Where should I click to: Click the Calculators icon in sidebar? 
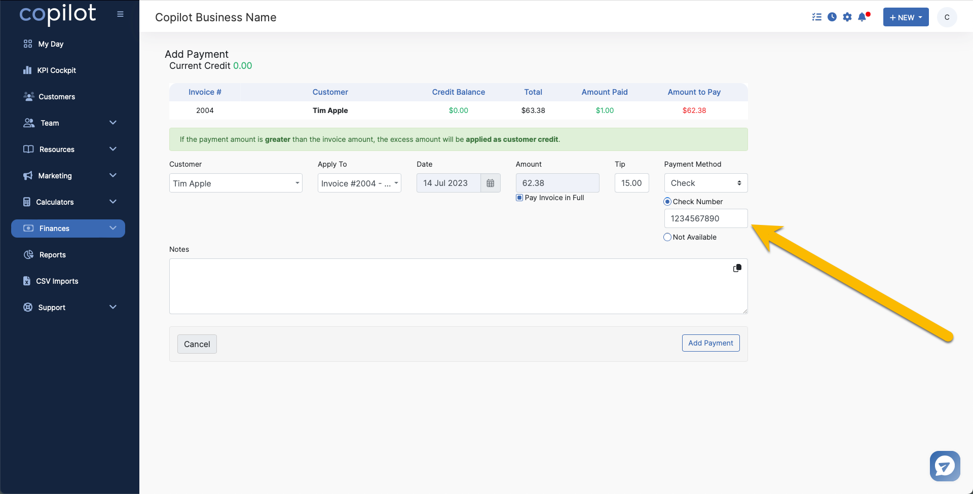(x=27, y=202)
